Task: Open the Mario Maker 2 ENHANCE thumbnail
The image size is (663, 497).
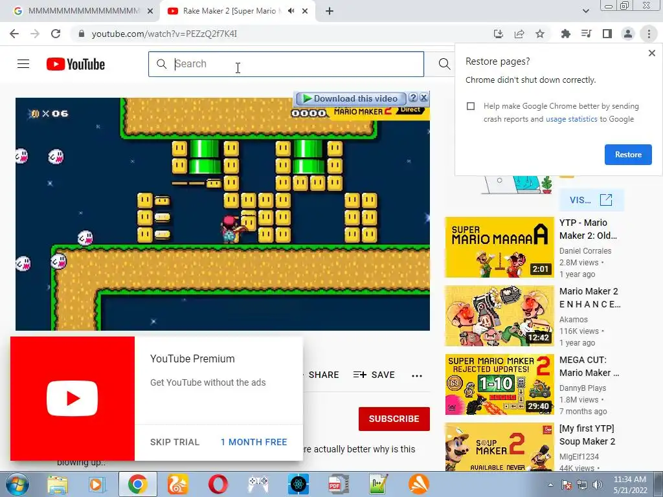Action: pos(499,316)
